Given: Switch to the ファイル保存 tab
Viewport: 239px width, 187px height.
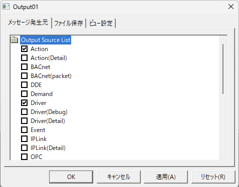Looking at the screenshot, I should pyautogui.click(x=69, y=23).
